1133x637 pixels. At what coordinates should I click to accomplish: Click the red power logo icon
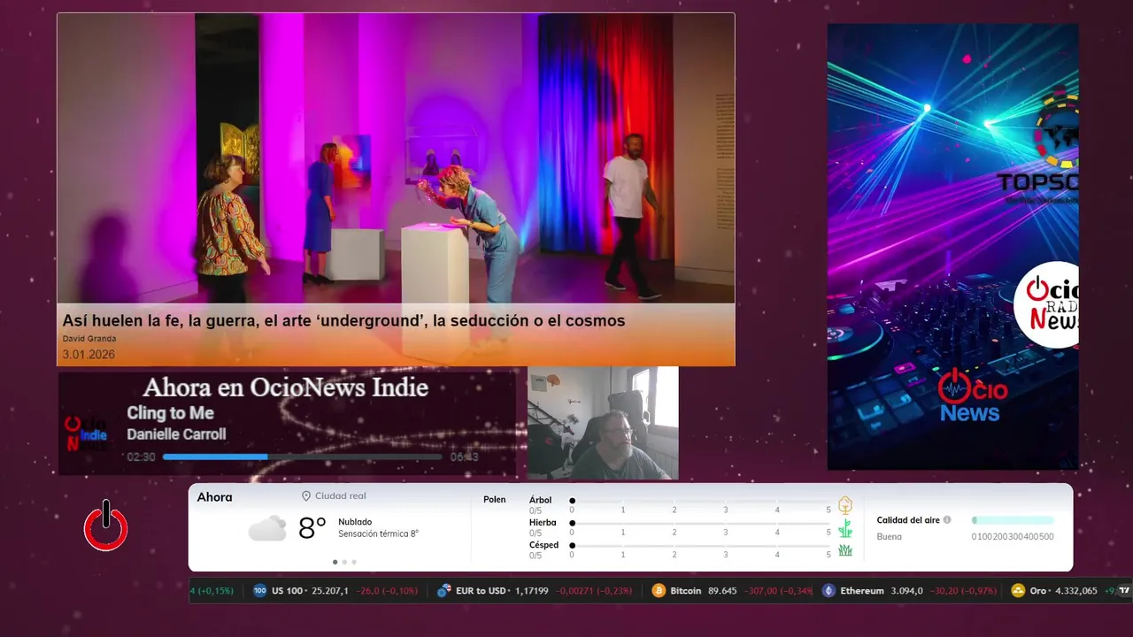(x=106, y=526)
